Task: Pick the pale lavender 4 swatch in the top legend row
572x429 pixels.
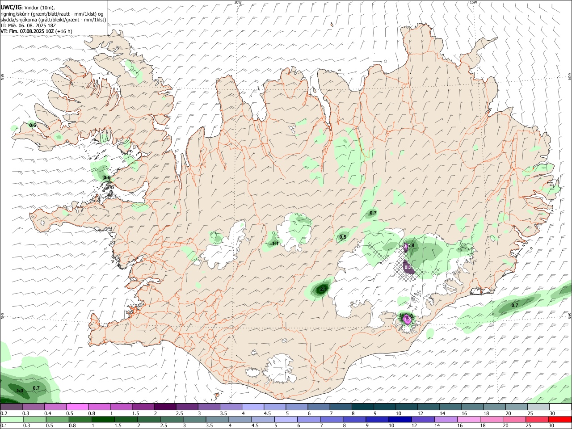Action: click(253, 407)
